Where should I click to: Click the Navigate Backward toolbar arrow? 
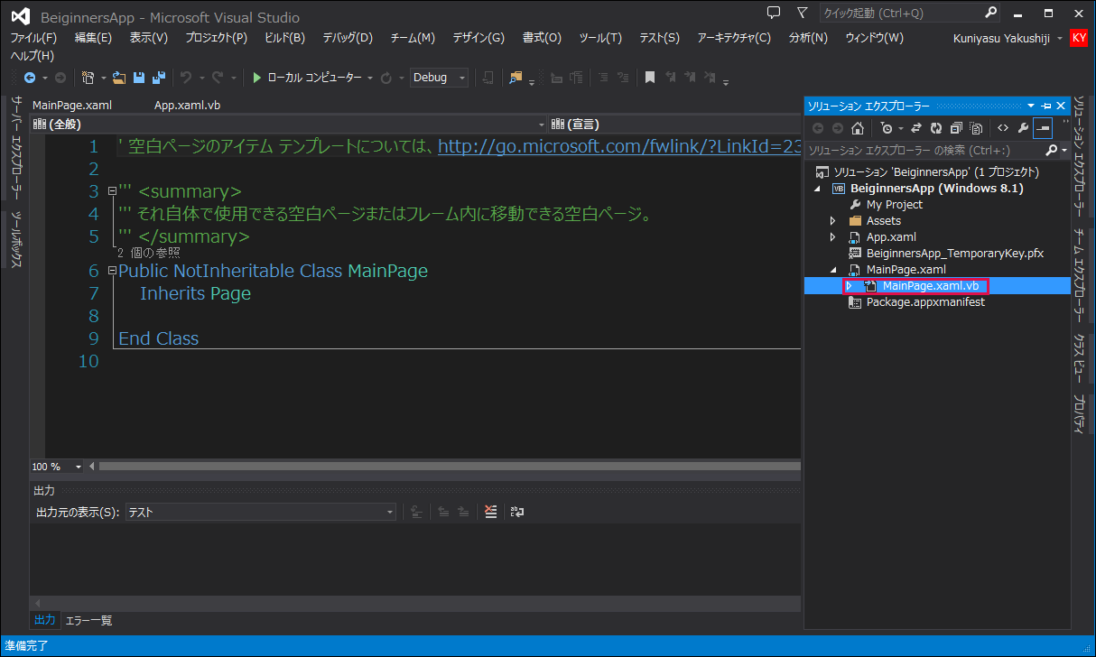[30, 78]
